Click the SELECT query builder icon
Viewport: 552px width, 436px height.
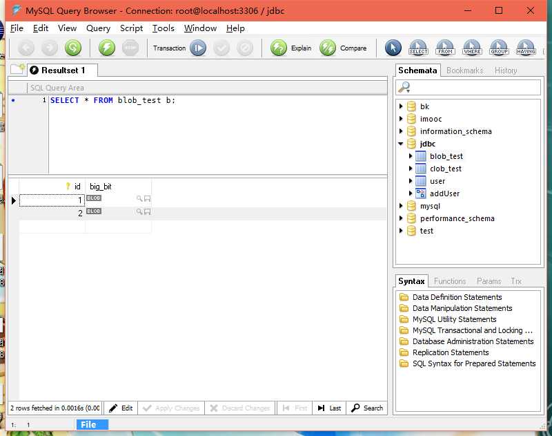[x=418, y=48]
